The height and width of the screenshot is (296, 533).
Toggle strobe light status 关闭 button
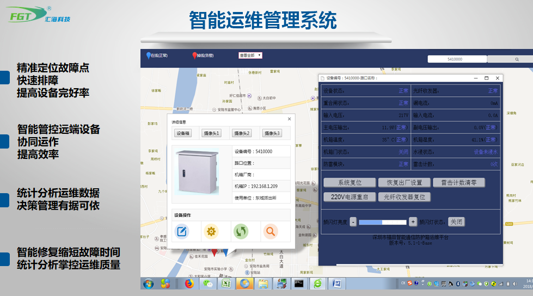click(x=456, y=222)
